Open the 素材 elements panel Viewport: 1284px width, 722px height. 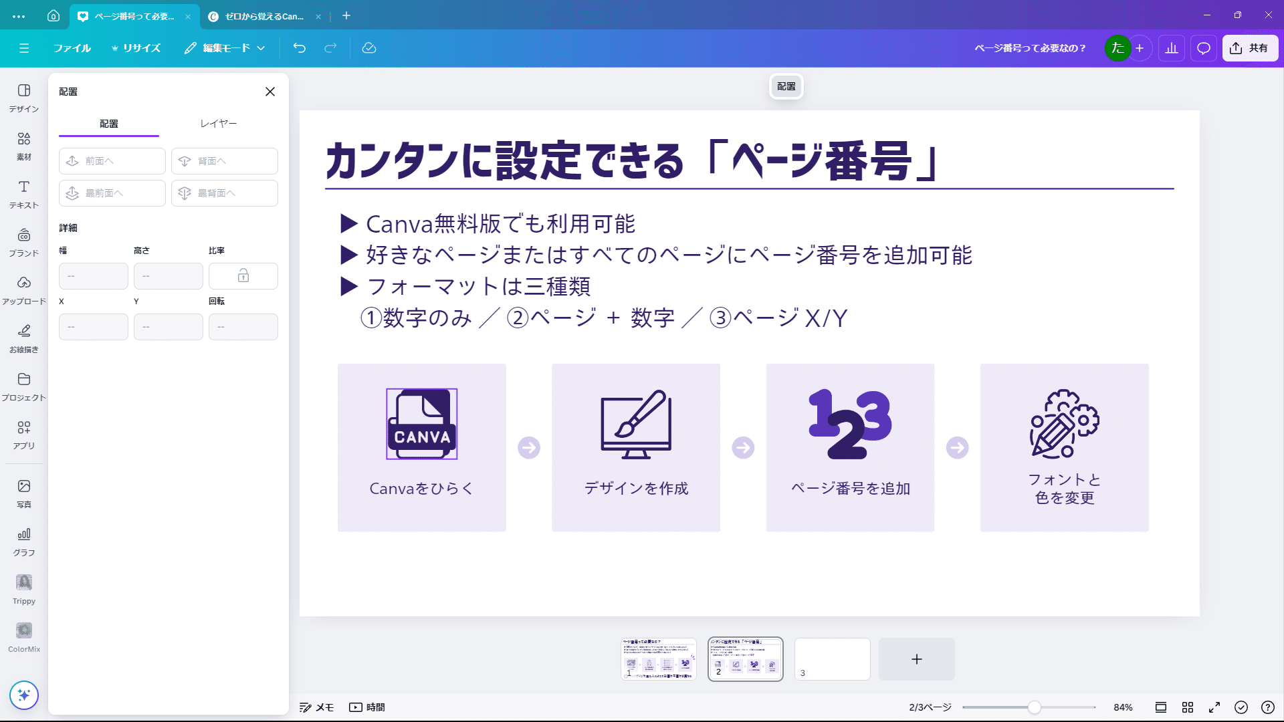24,146
